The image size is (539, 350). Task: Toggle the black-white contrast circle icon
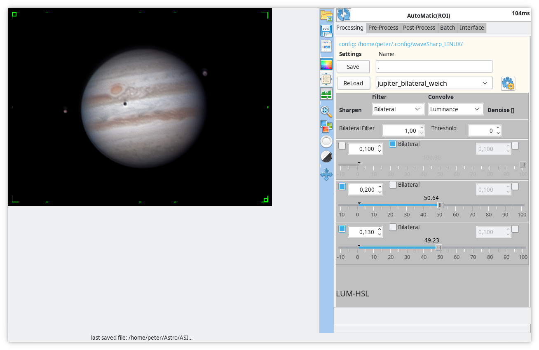coord(326,157)
